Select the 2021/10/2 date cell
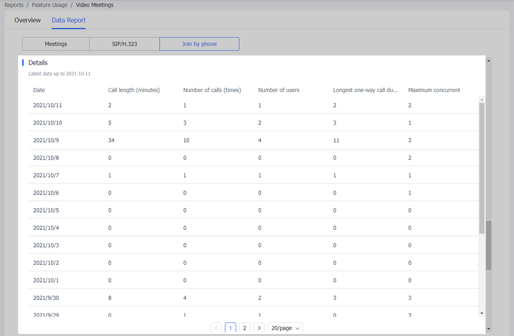Screen dimensions: 514x336 tap(46, 263)
